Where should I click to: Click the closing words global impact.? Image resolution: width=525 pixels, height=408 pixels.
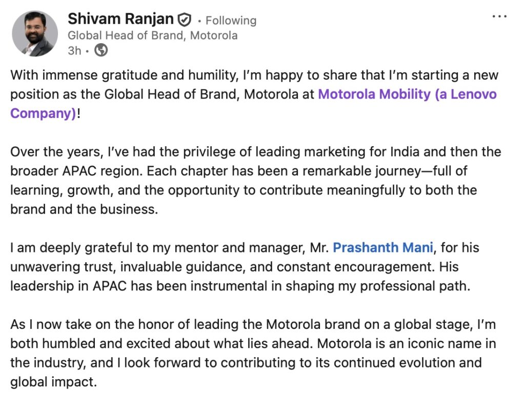click(53, 382)
